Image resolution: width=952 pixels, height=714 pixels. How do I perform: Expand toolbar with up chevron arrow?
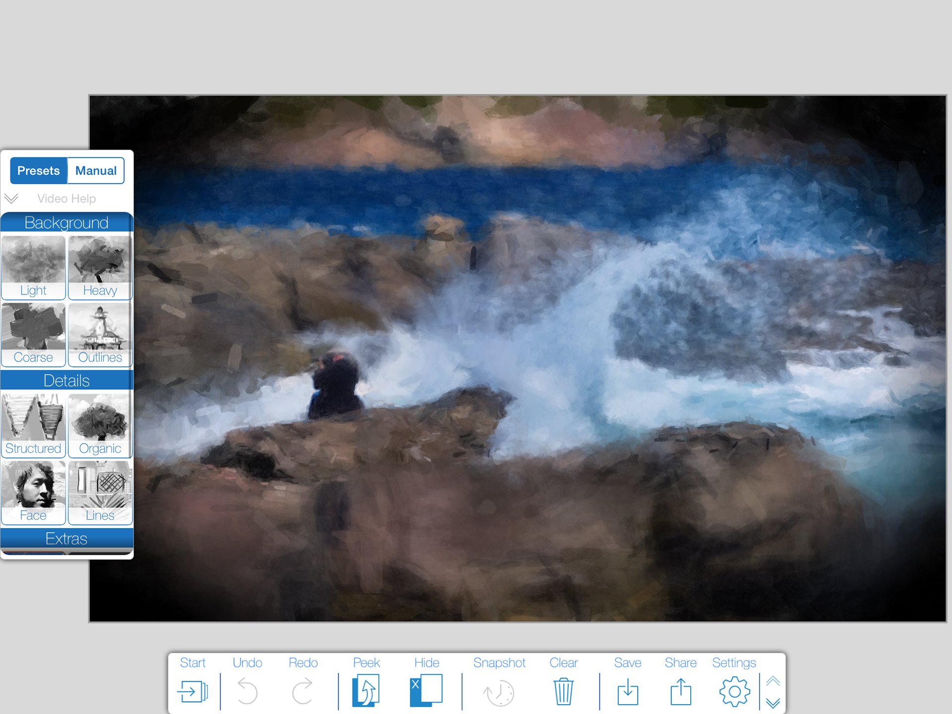(773, 681)
